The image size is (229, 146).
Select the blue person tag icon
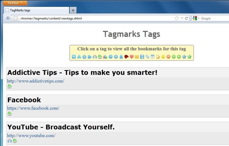point(121,57)
